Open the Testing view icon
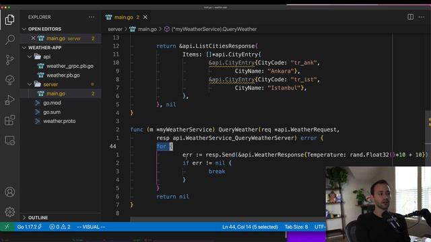This screenshot has width=431, height=242. pos(9,80)
